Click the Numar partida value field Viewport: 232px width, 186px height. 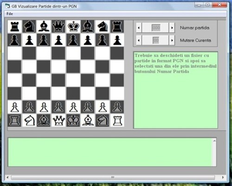click(156, 28)
